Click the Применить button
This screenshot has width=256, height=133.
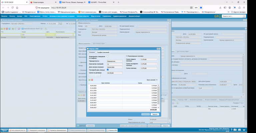pos(145,114)
